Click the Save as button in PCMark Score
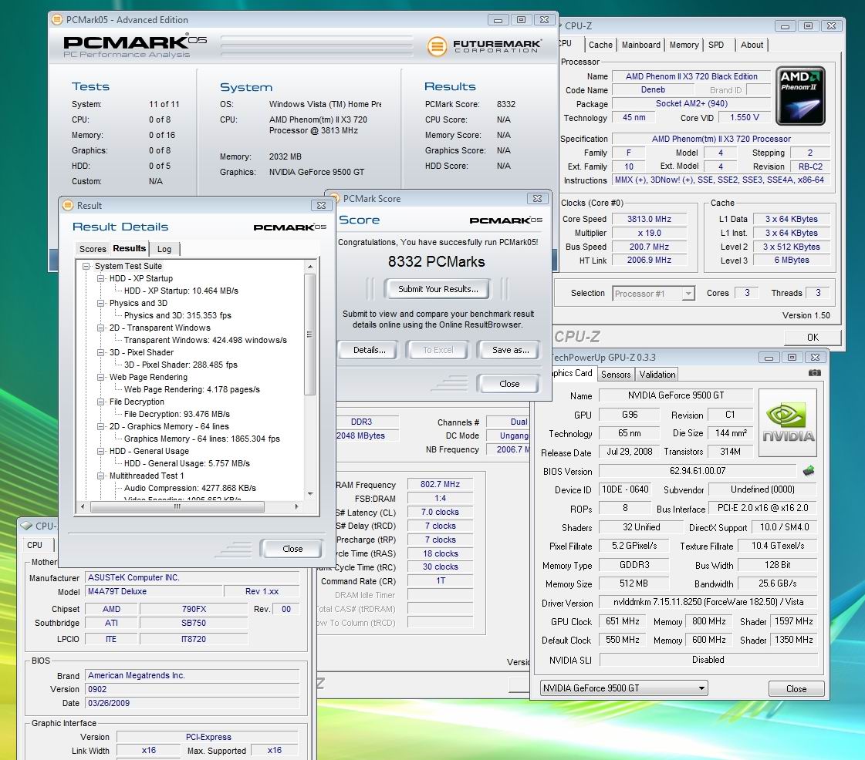Screen dimensions: 865x760 (510, 350)
